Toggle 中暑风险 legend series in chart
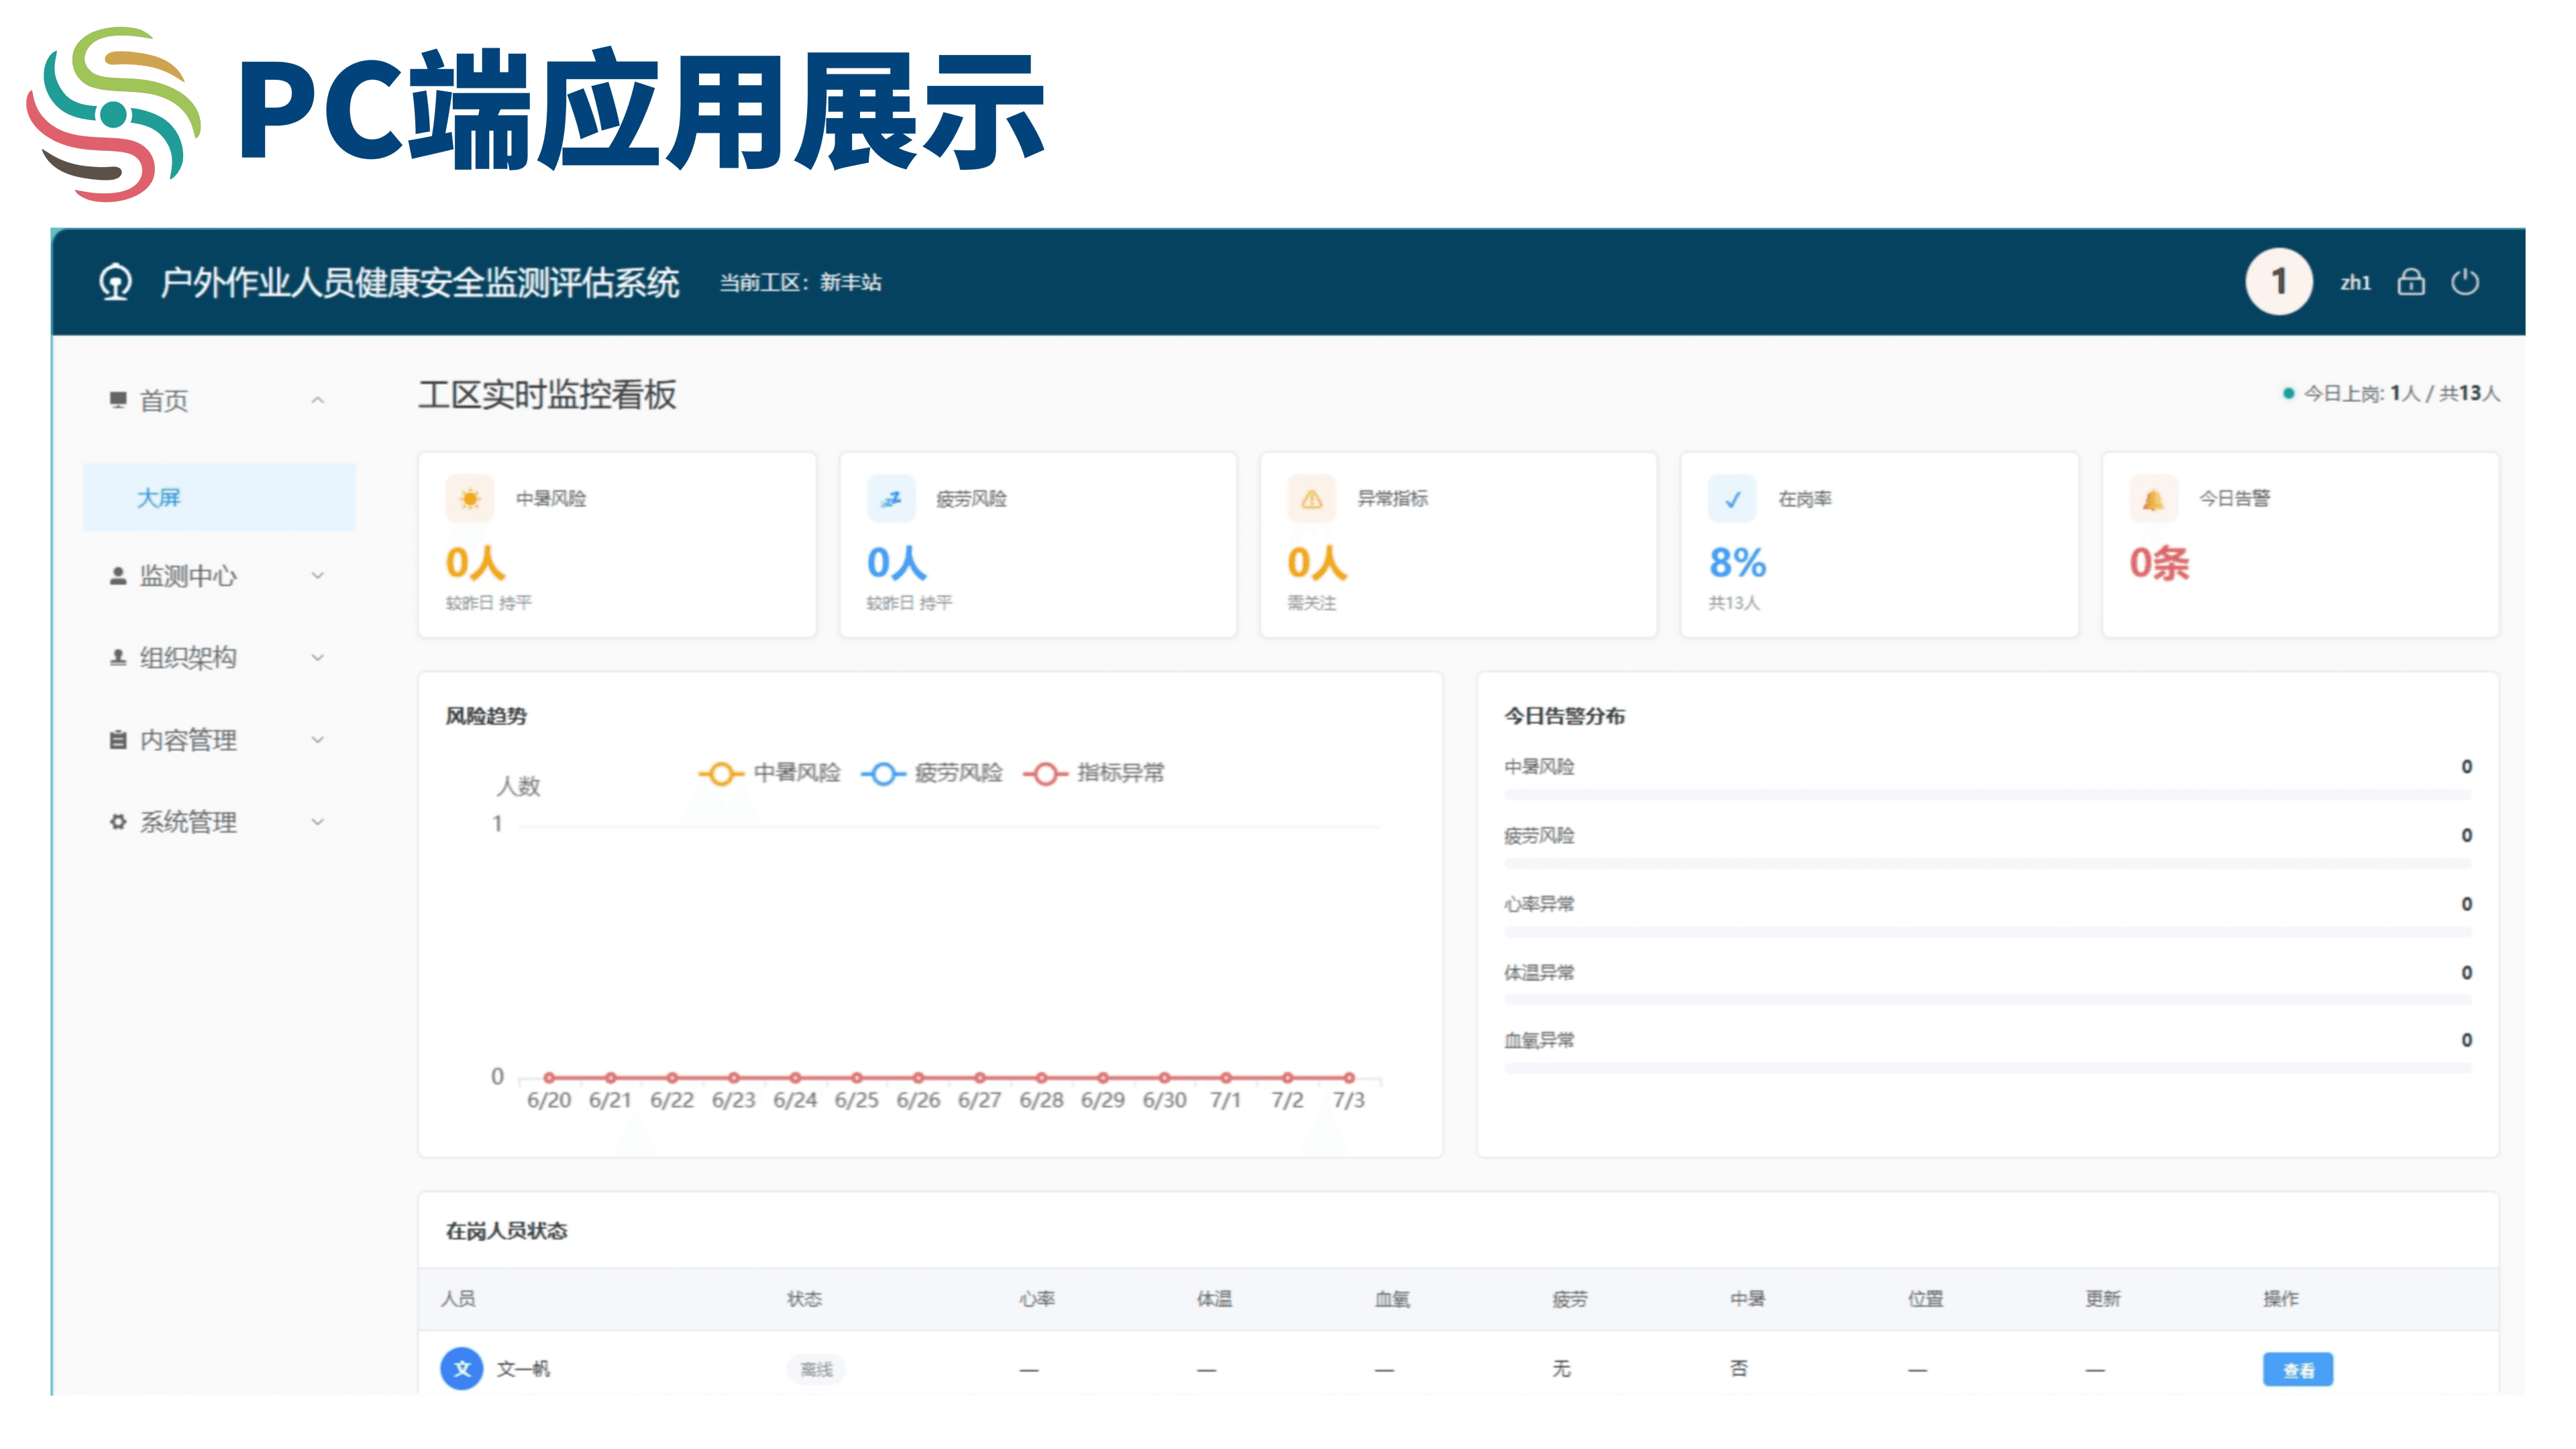 click(769, 773)
